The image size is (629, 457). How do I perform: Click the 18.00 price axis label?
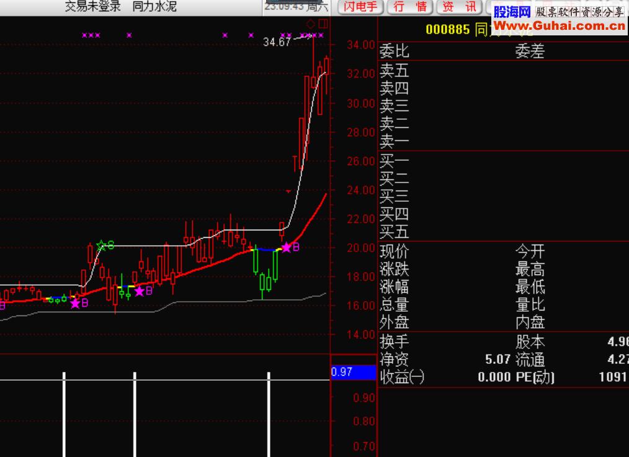click(360, 277)
